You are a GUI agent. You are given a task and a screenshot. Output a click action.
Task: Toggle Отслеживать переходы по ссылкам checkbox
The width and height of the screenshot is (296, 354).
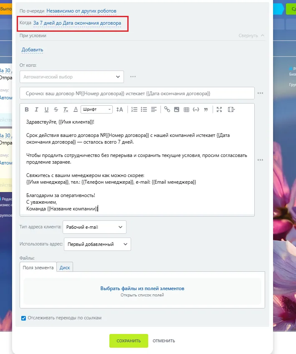tap(23, 318)
